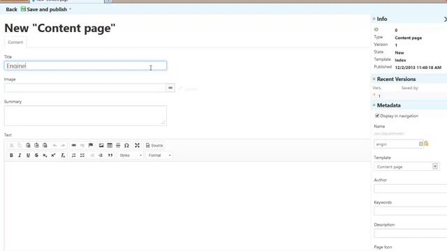Toggle strikethrough formatting

[36, 155]
